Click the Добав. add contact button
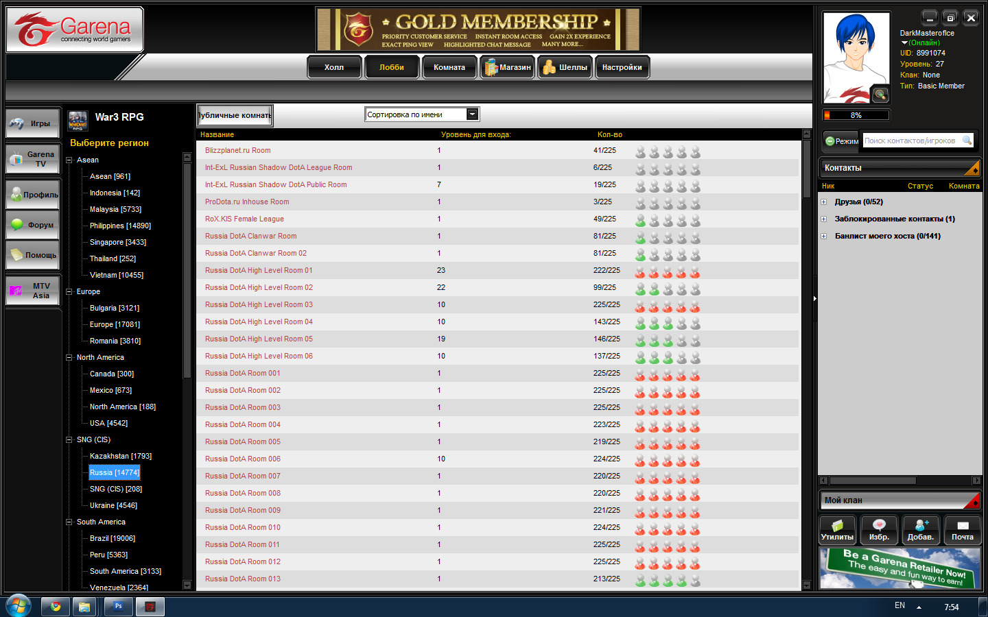Screen dimensions: 988x617 click(921, 529)
